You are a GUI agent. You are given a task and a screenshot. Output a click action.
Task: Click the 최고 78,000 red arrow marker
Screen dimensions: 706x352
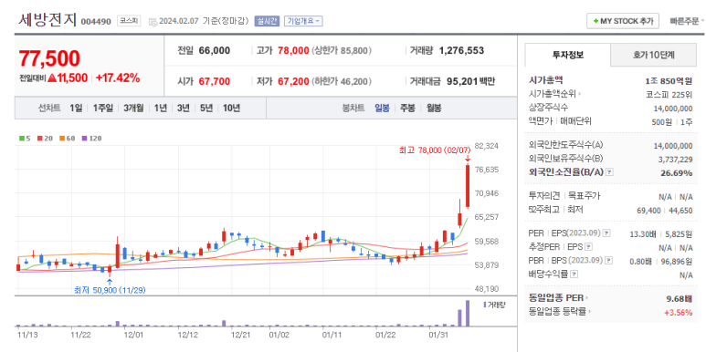coord(468,159)
